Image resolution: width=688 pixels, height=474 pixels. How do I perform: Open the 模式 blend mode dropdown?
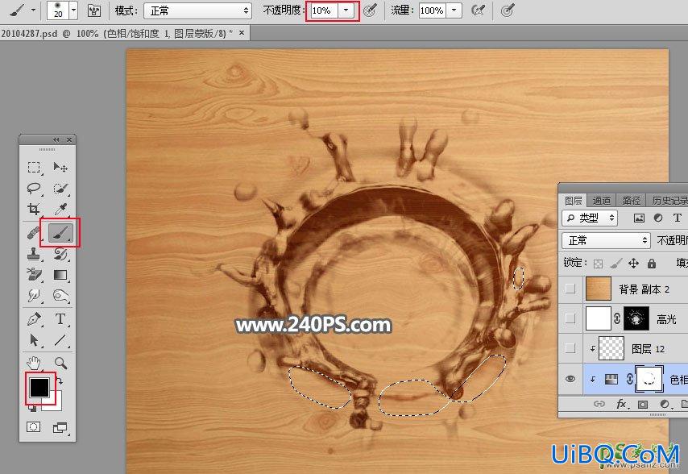(x=197, y=10)
